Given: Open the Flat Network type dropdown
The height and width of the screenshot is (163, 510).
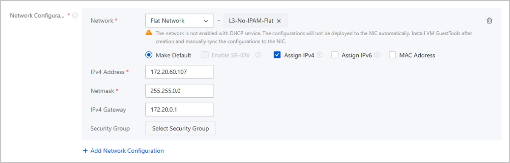Looking at the screenshot, I should (179, 20).
